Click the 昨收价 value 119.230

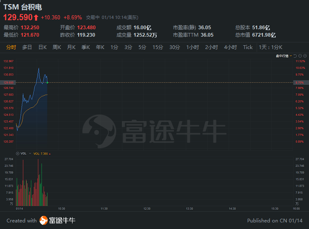click(x=86, y=35)
